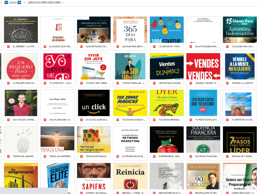
Task: Click PDF icon beside VENTAS PARA DUMMIES
Action: pos(154,83)
